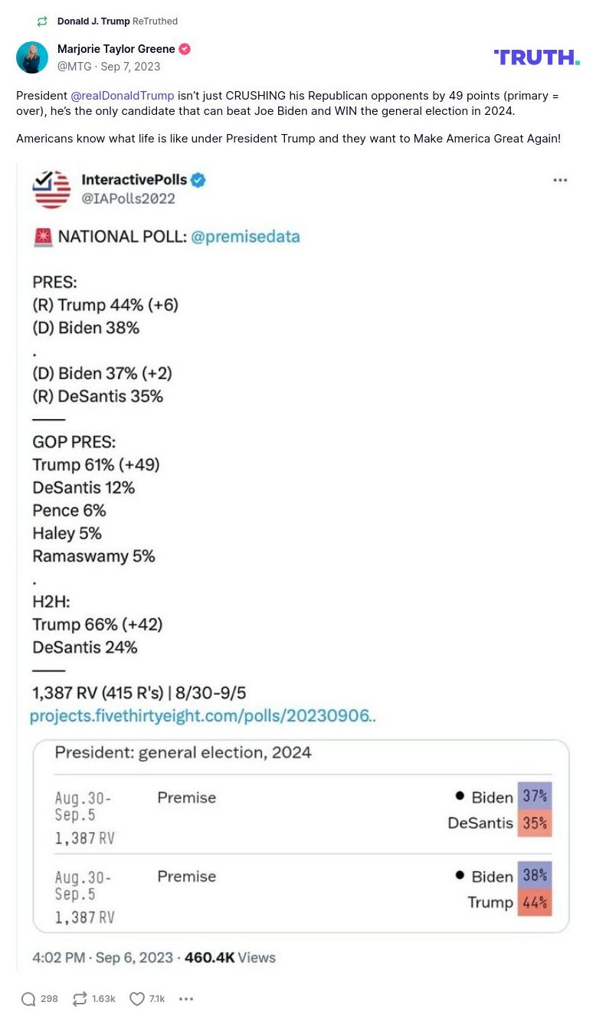Click the @premisedata mention
Screen dimensions: 596x1022
point(245,237)
